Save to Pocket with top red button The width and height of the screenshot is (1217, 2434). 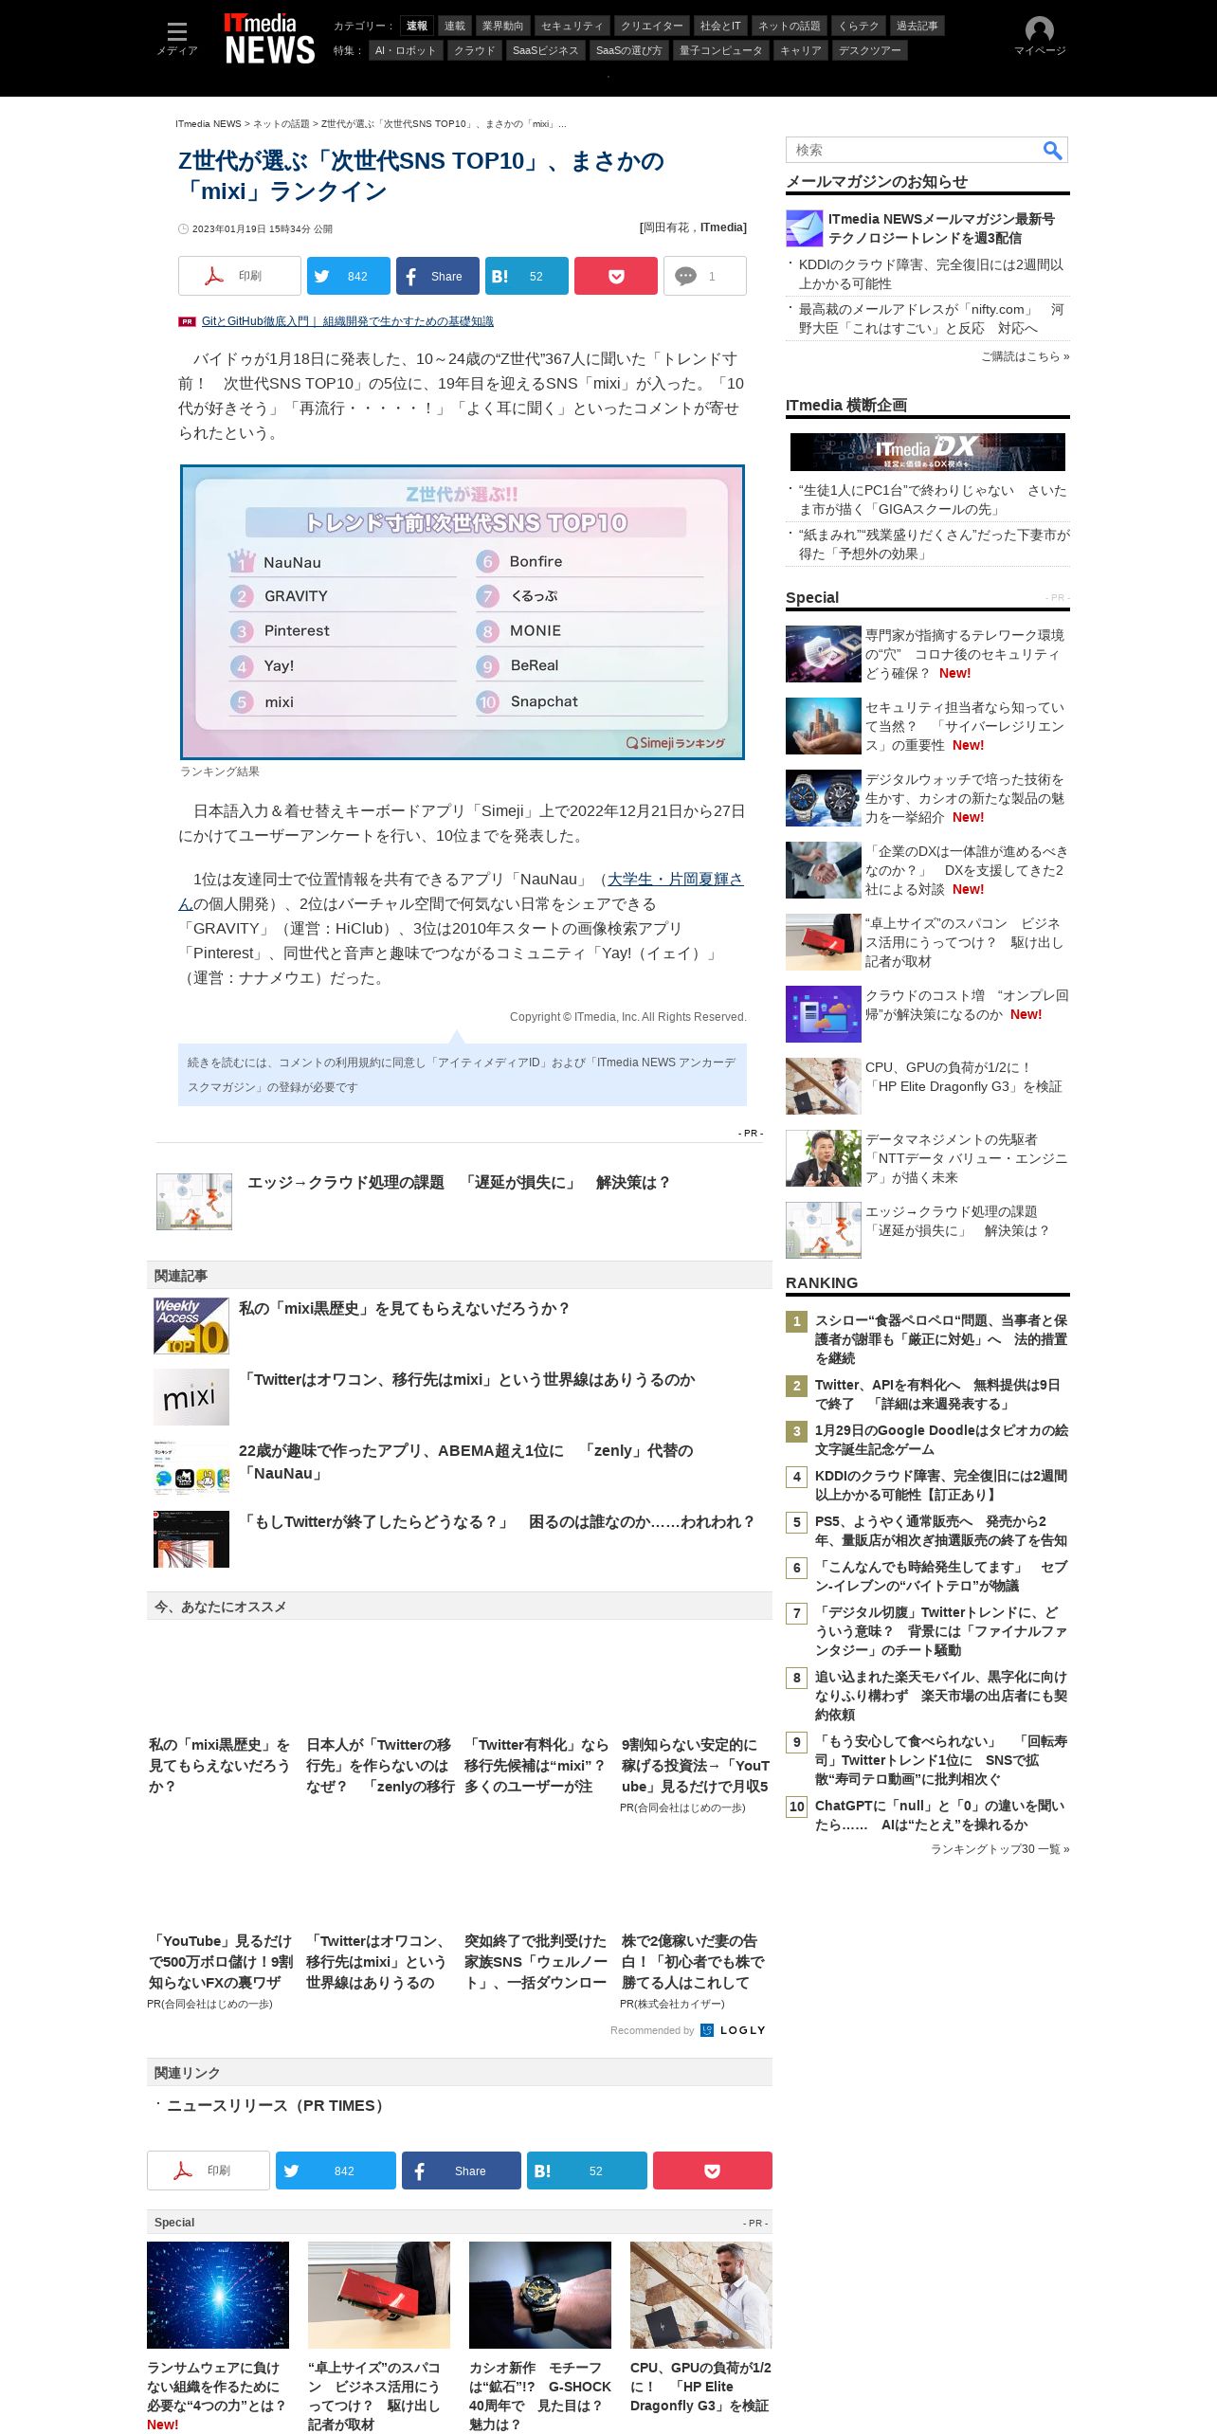coord(616,276)
